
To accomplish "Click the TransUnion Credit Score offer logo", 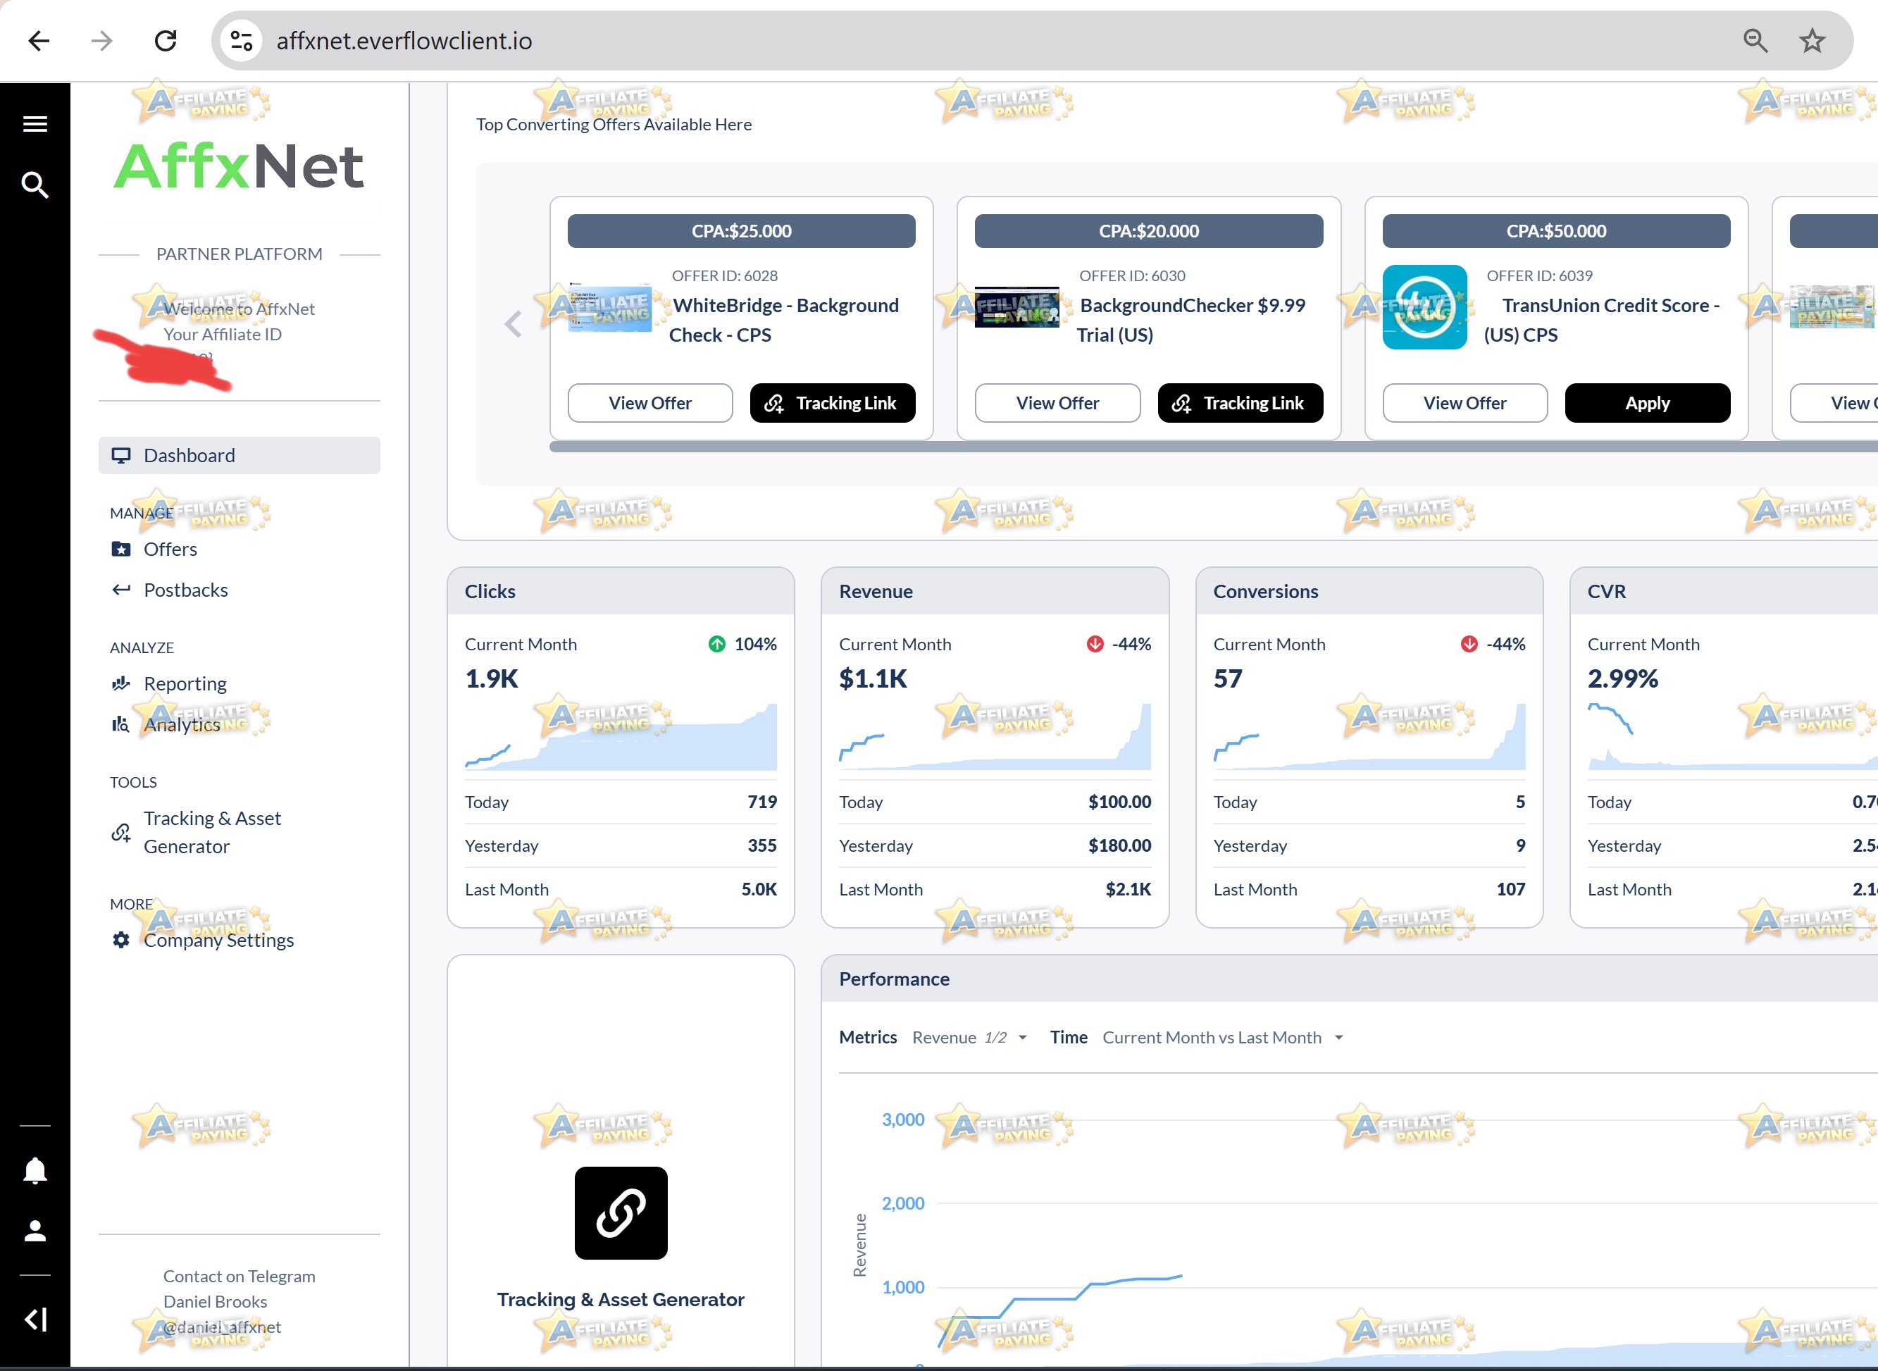I will click(x=1424, y=307).
